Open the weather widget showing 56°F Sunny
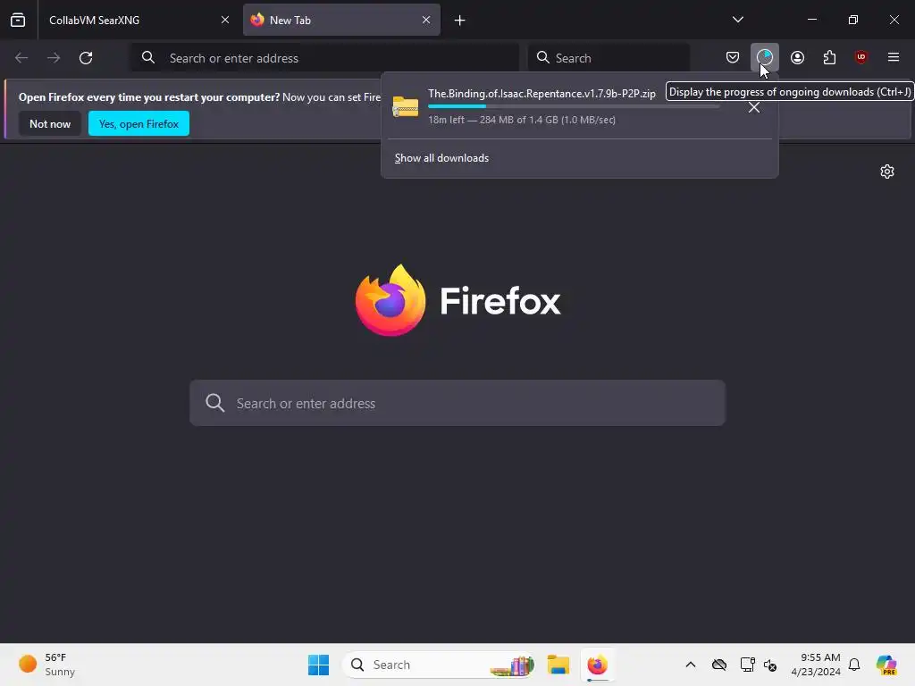This screenshot has width=915, height=686. click(48, 665)
